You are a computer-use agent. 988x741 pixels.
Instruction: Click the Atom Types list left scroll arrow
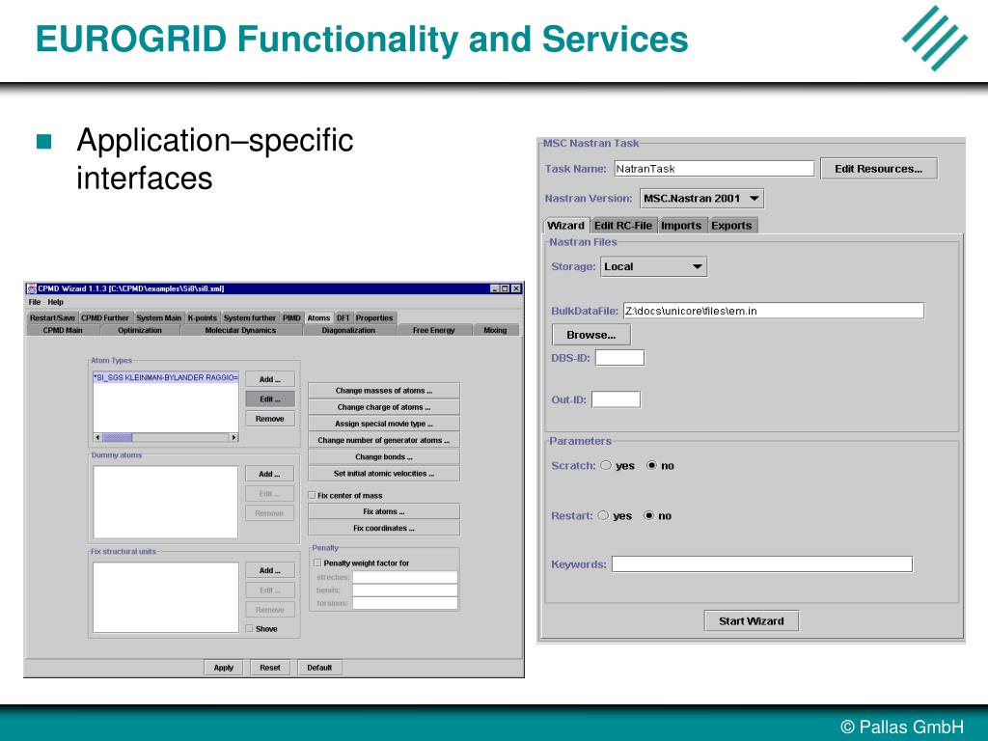pos(97,437)
